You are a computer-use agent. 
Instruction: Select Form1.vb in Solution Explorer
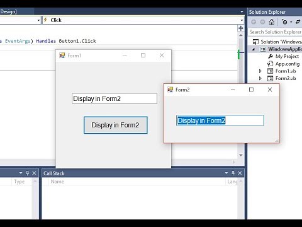286,71
